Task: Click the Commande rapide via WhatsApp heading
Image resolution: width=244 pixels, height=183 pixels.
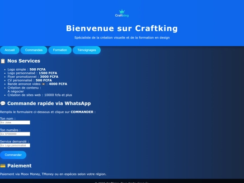Action: pos(49,103)
